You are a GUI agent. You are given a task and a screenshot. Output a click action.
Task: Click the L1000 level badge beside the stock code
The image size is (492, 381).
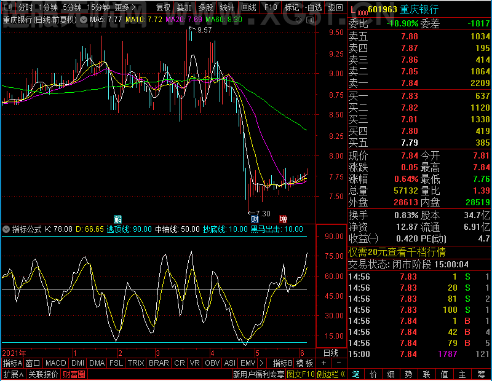click(x=359, y=10)
